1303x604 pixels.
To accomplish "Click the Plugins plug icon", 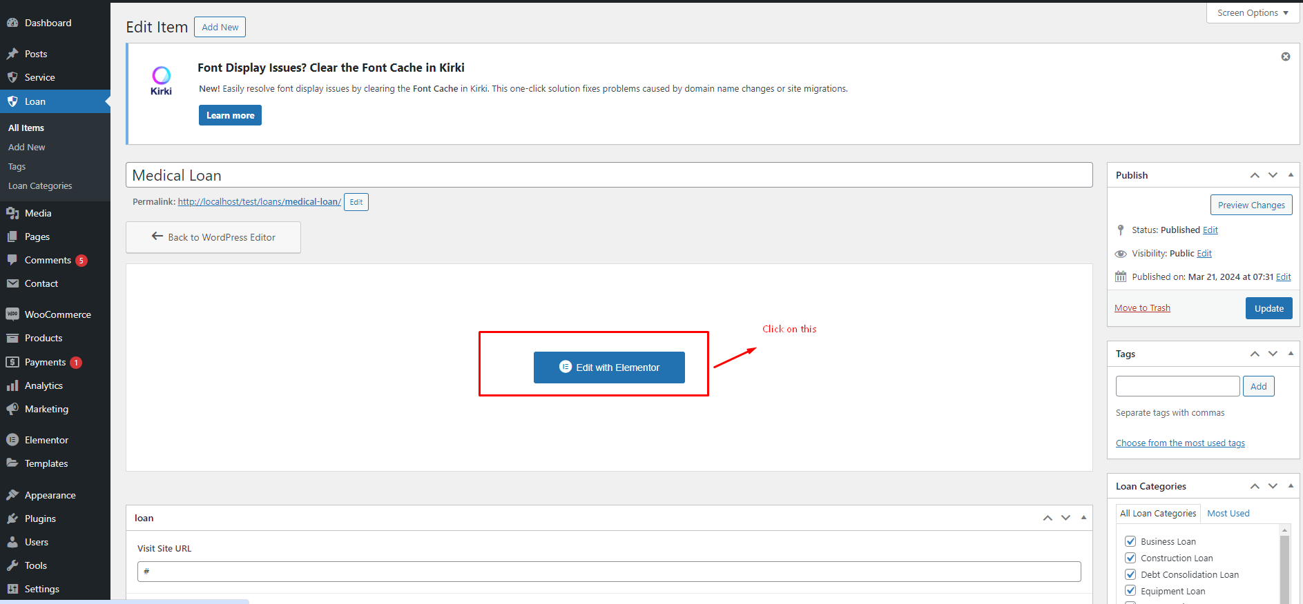I will (x=12, y=519).
